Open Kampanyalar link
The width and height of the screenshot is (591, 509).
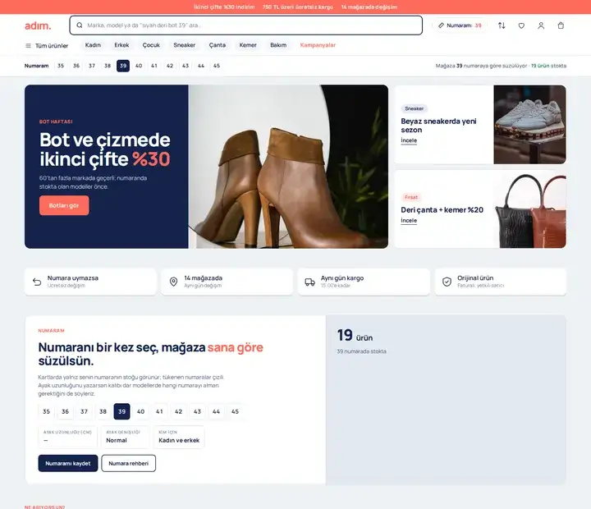[318, 45]
